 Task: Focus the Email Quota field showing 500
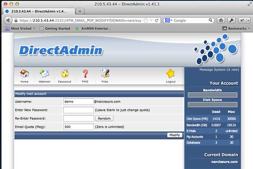[x=78, y=127]
